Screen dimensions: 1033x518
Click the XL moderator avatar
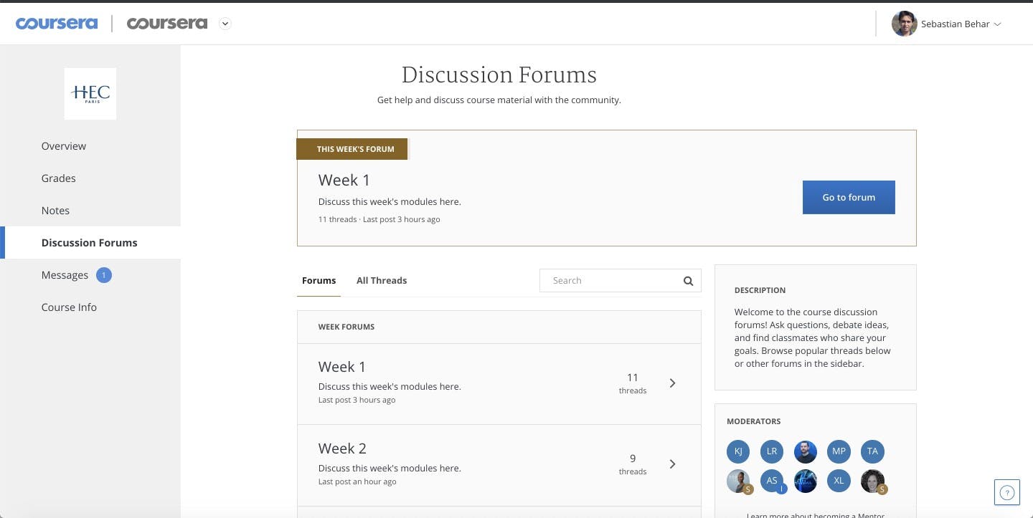click(x=839, y=481)
